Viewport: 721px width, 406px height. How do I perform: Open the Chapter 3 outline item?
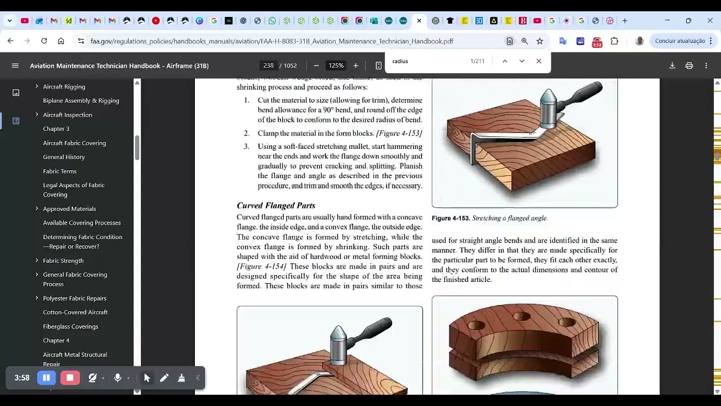point(56,129)
